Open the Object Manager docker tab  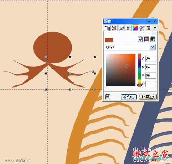[x=108, y=28]
